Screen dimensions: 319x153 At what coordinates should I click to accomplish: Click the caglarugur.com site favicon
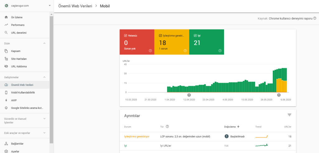(x=6, y=6)
